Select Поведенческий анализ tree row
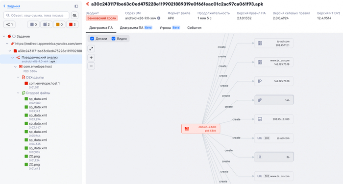 pos(41,59)
